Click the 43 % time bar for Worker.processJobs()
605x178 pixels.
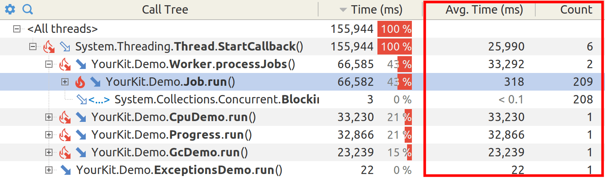coord(399,64)
